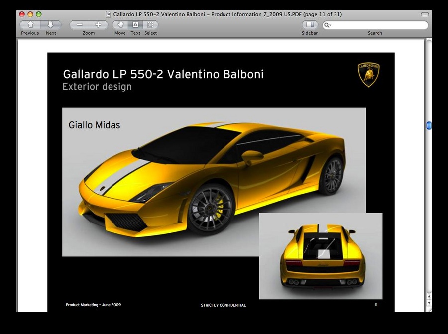Zoom in with the plus button
448x334 pixels.
(98, 25)
